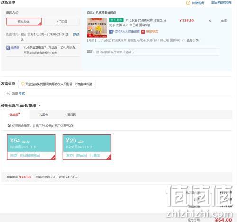Click the 运费险 shield icon
Image resolution: width=237 pixels, height=222 pixels.
(8, 48)
